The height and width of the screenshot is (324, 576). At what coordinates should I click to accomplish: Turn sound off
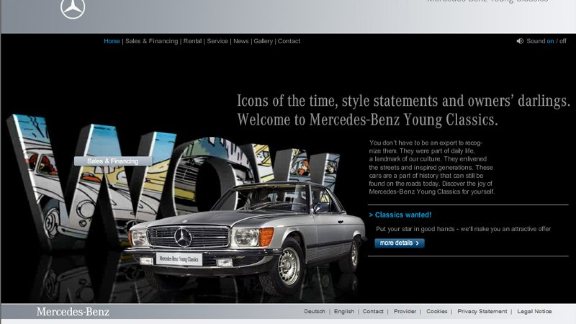(x=563, y=41)
